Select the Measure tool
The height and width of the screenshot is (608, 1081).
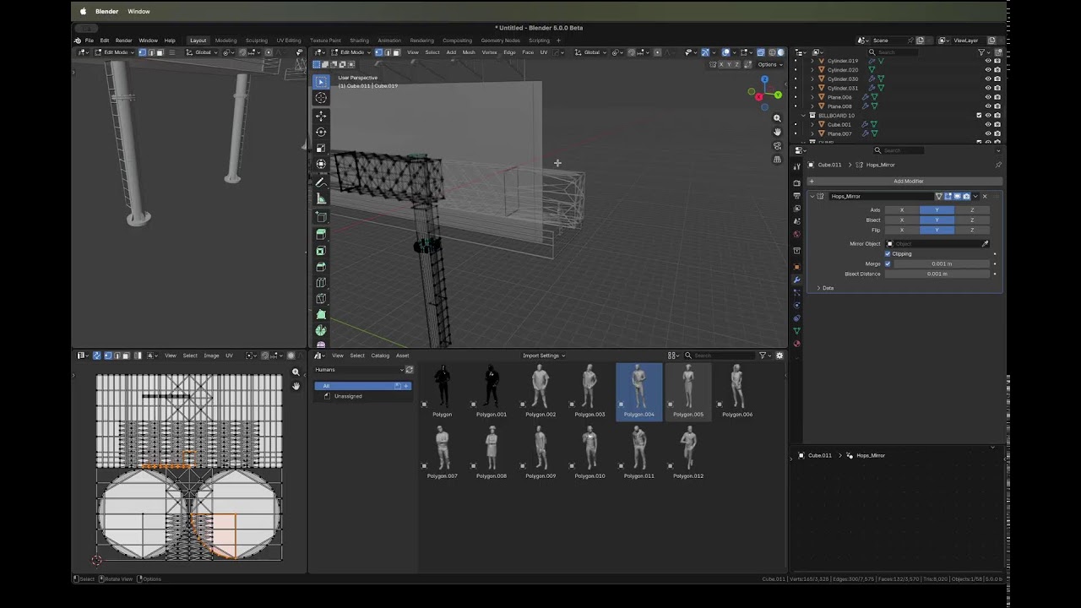tap(321, 198)
